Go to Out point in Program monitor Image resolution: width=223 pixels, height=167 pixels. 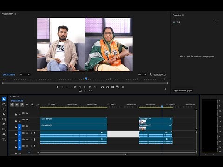[x=95, y=87]
